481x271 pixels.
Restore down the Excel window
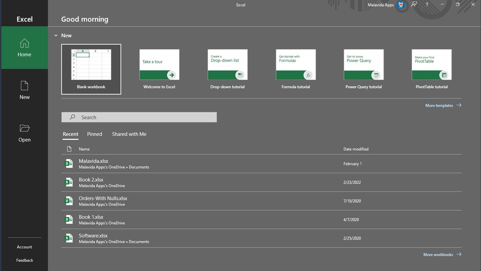click(x=458, y=5)
